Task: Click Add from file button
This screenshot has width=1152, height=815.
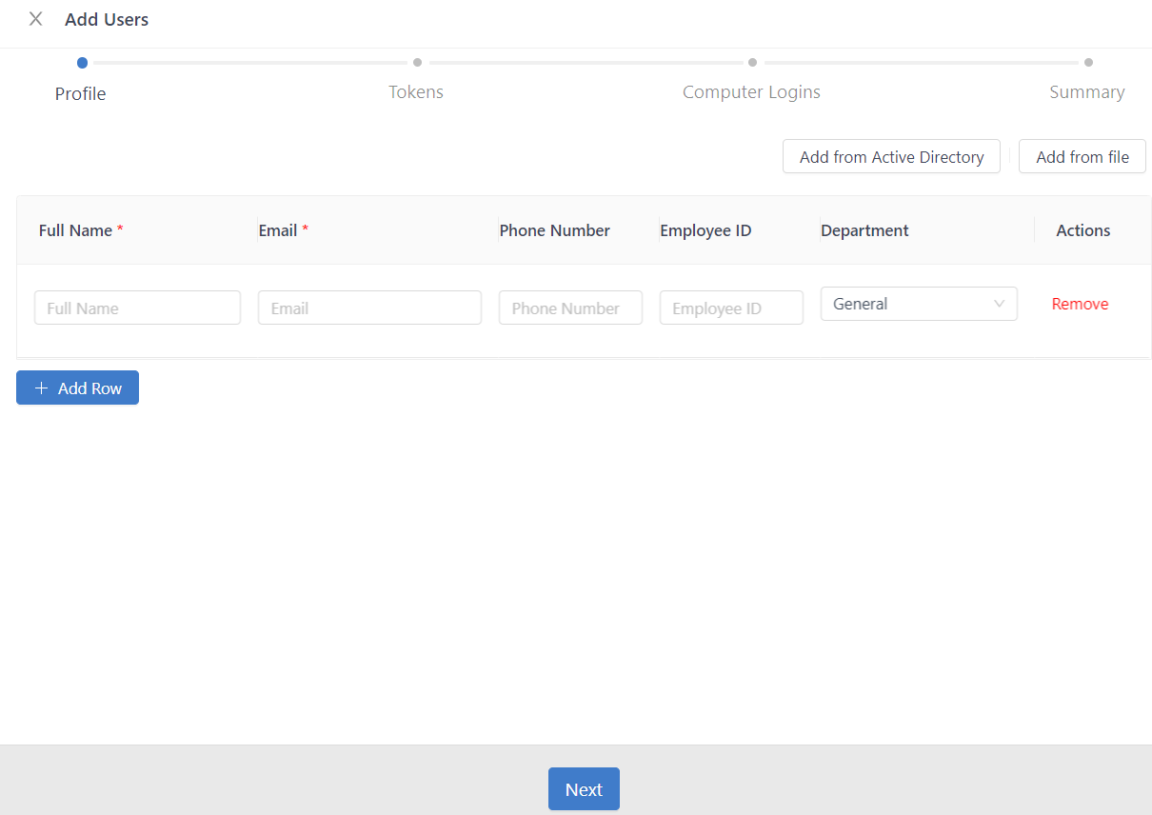Action: (x=1082, y=157)
